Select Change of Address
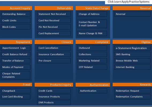The height and width of the screenshot is (107, 152). click(92, 14)
